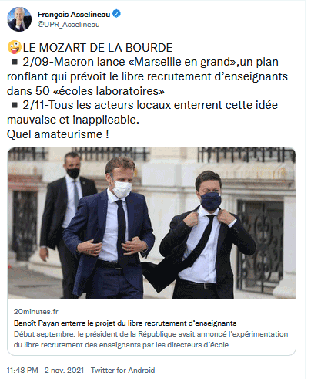Open the François Asselineau display name
311x379 pixels.
click(x=74, y=14)
